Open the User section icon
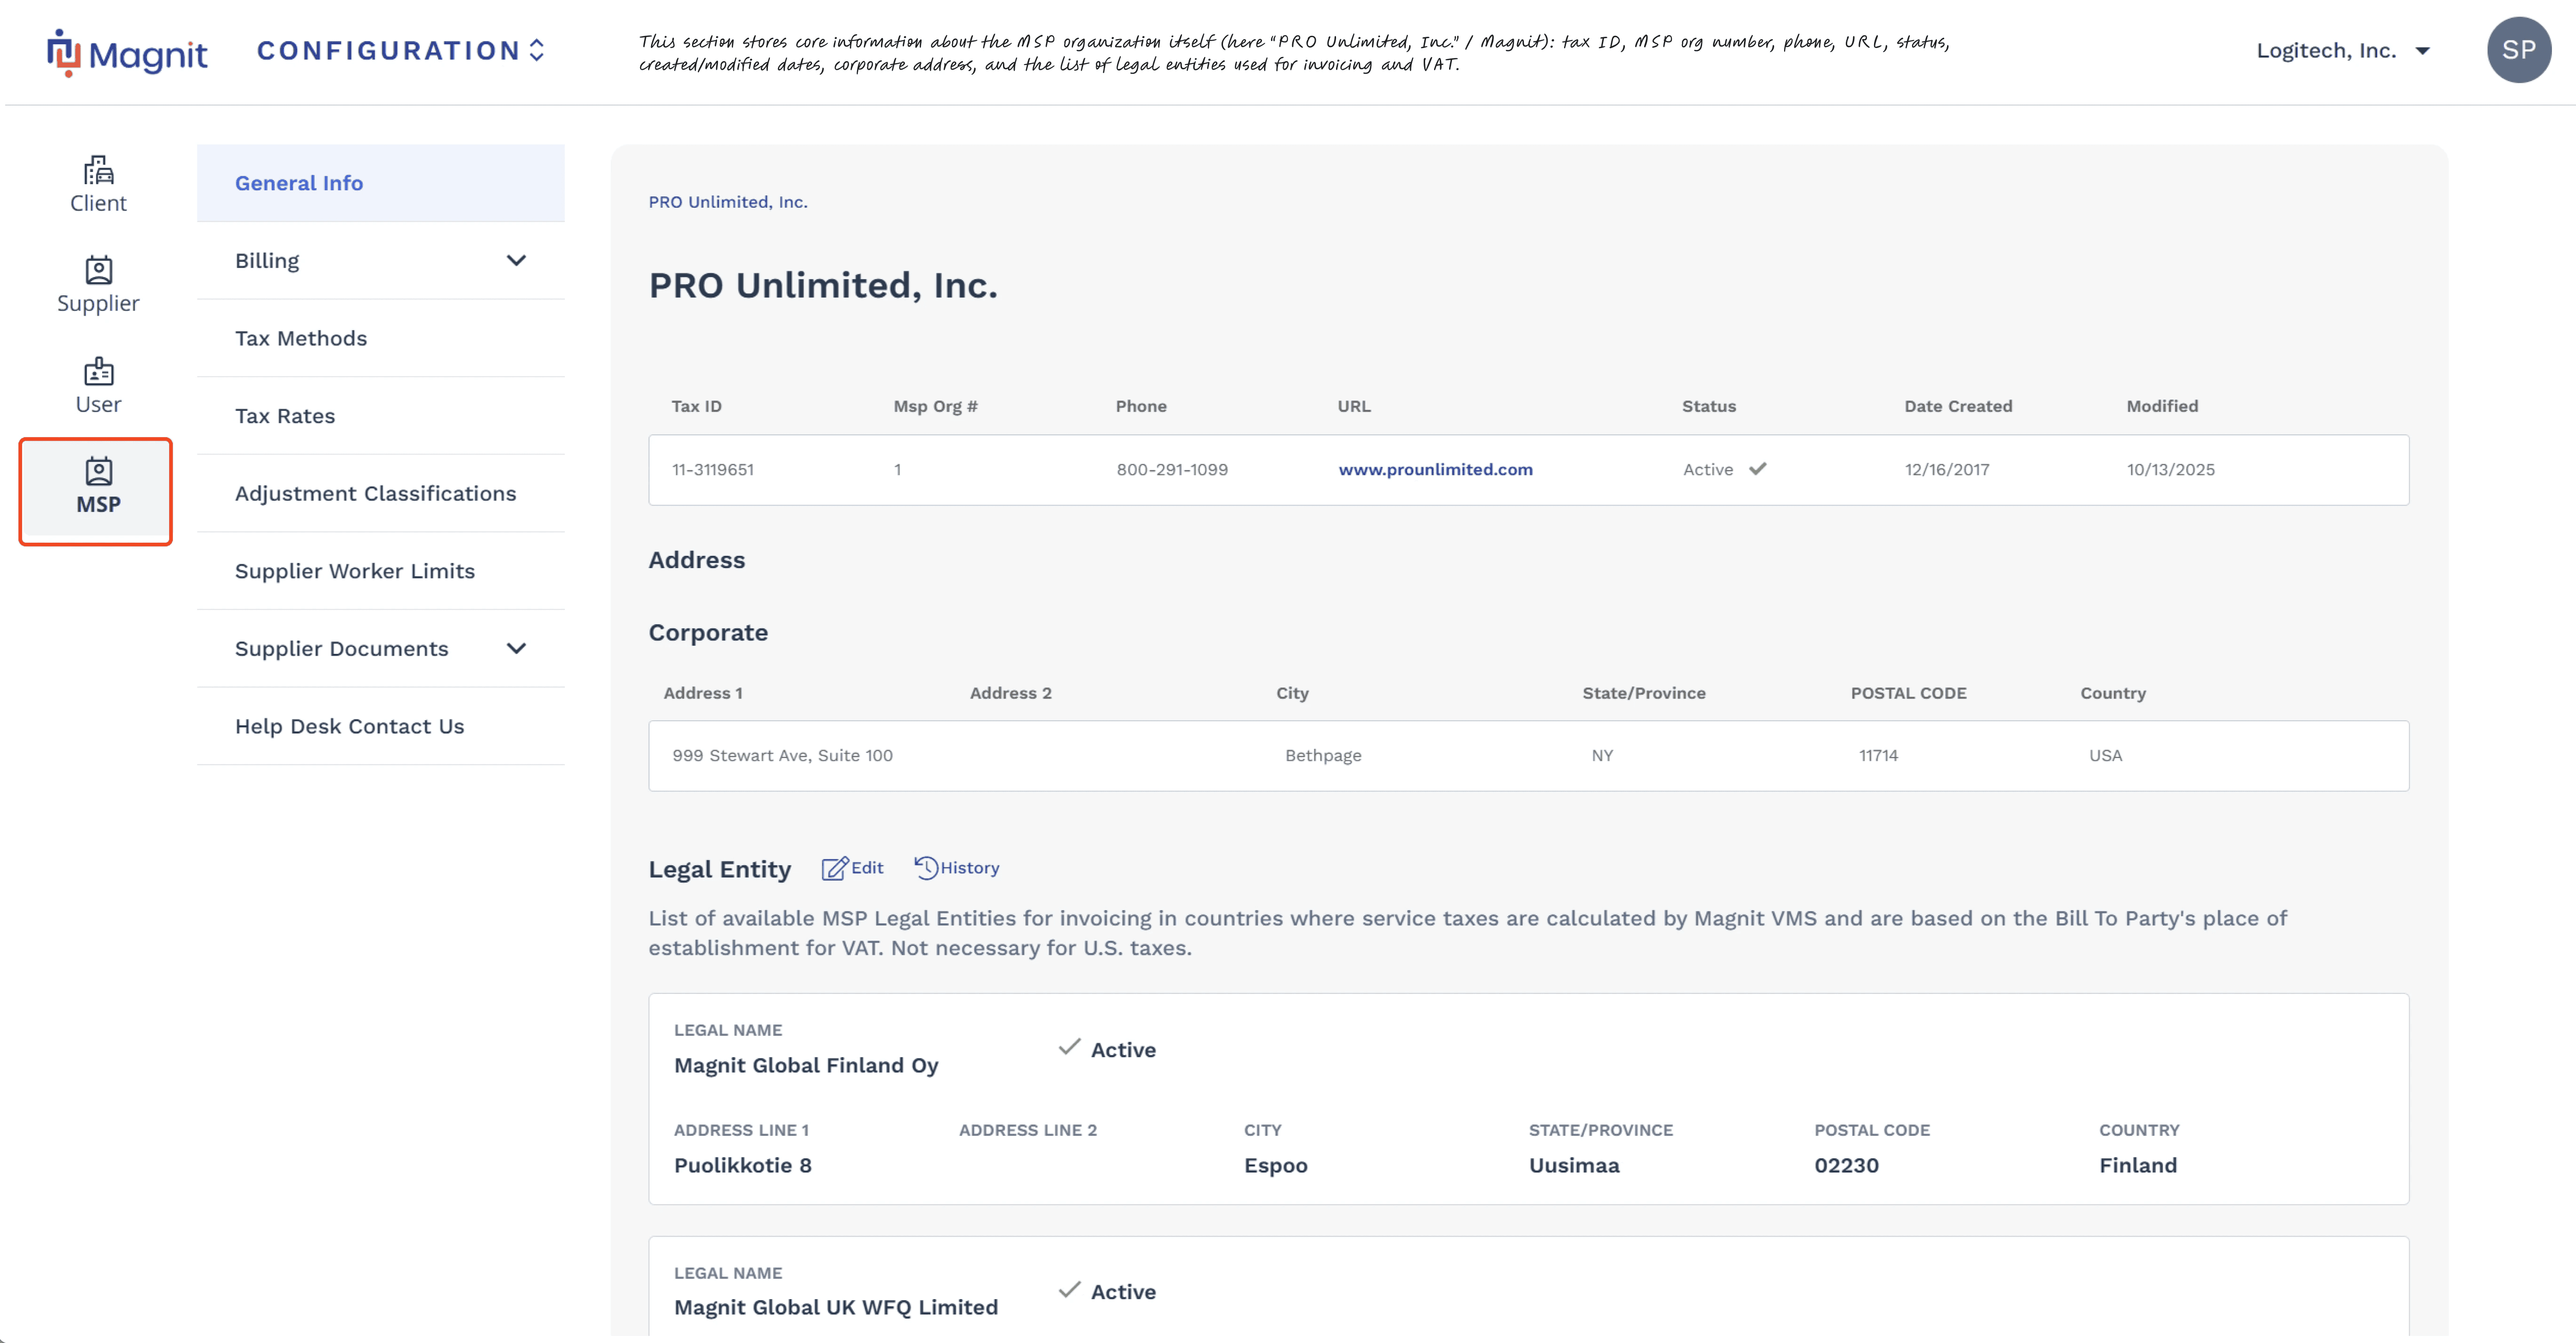Viewport: 2576px width, 1343px height. (x=98, y=372)
